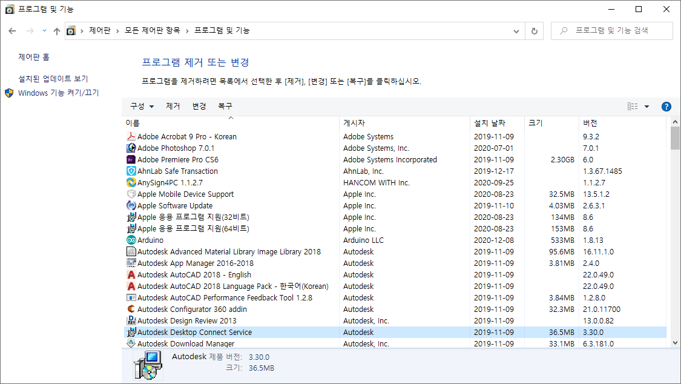The width and height of the screenshot is (681, 384).
Task: Click the AutoCAD 2018 Language Pack icon
Action: point(131,286)
